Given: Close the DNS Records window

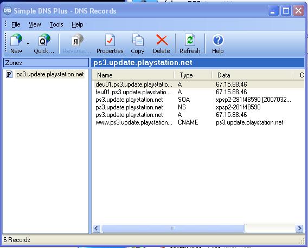Looking at the screenshot, I should pyautogui.click(x=299, y=10).
